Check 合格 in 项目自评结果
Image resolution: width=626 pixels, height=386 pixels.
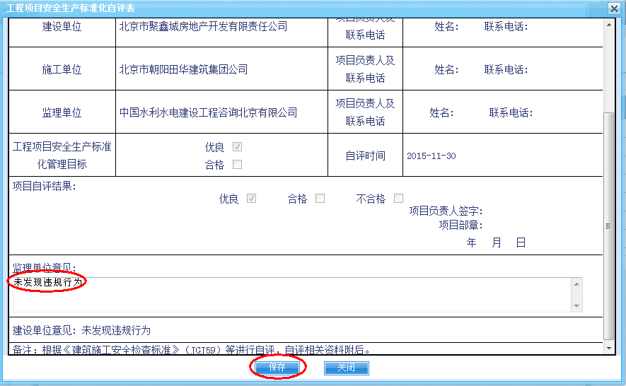pos(320,199)
